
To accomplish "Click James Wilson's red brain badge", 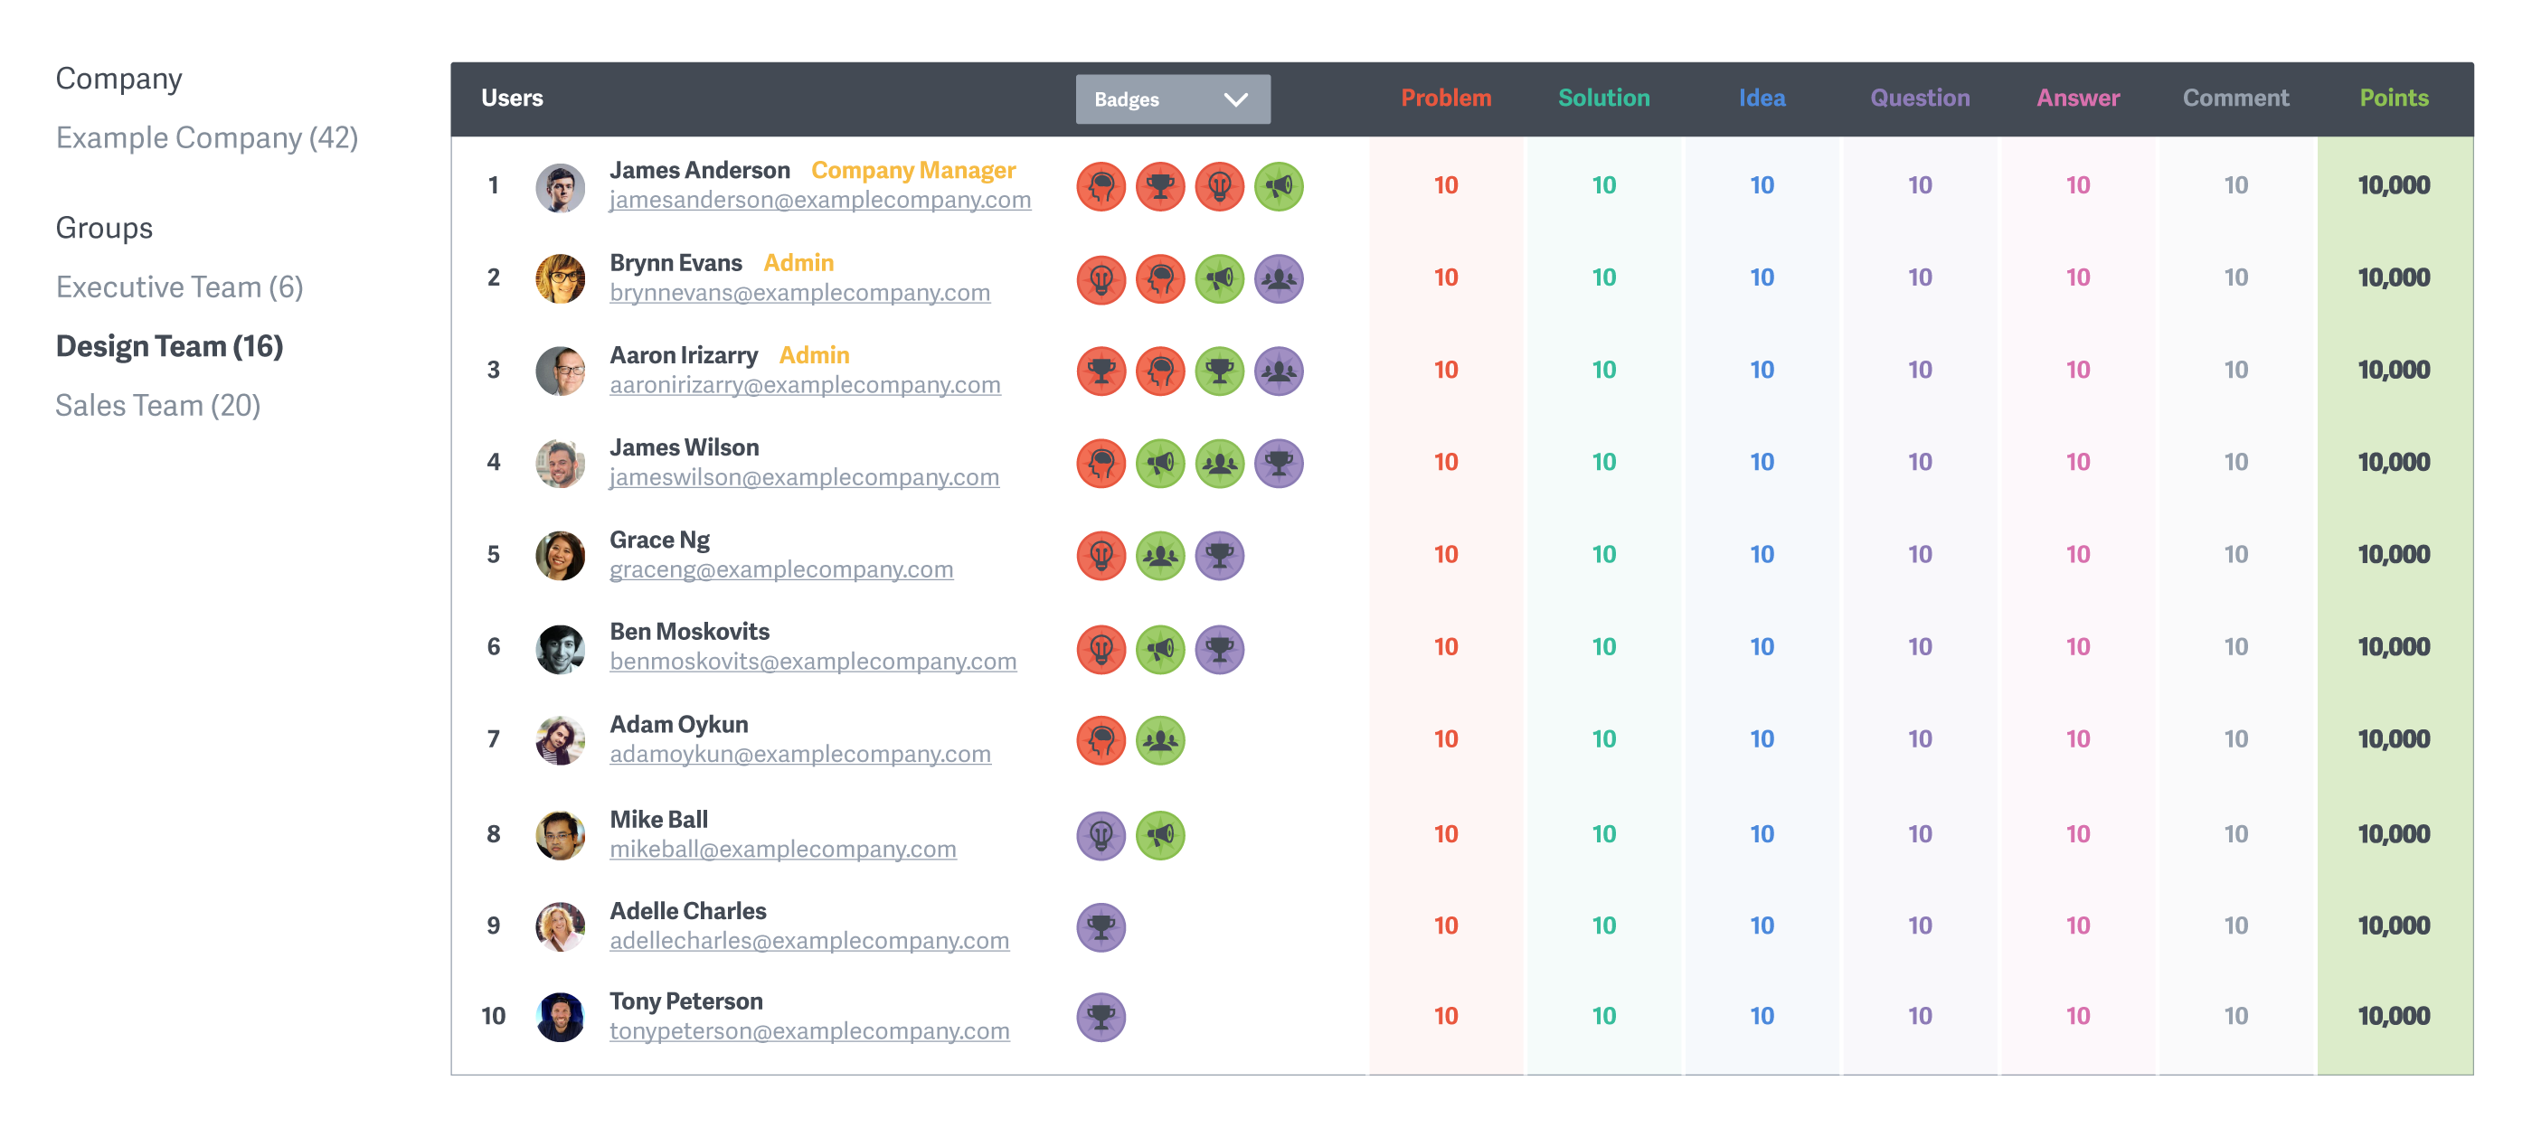I will tap(1101, 463).
